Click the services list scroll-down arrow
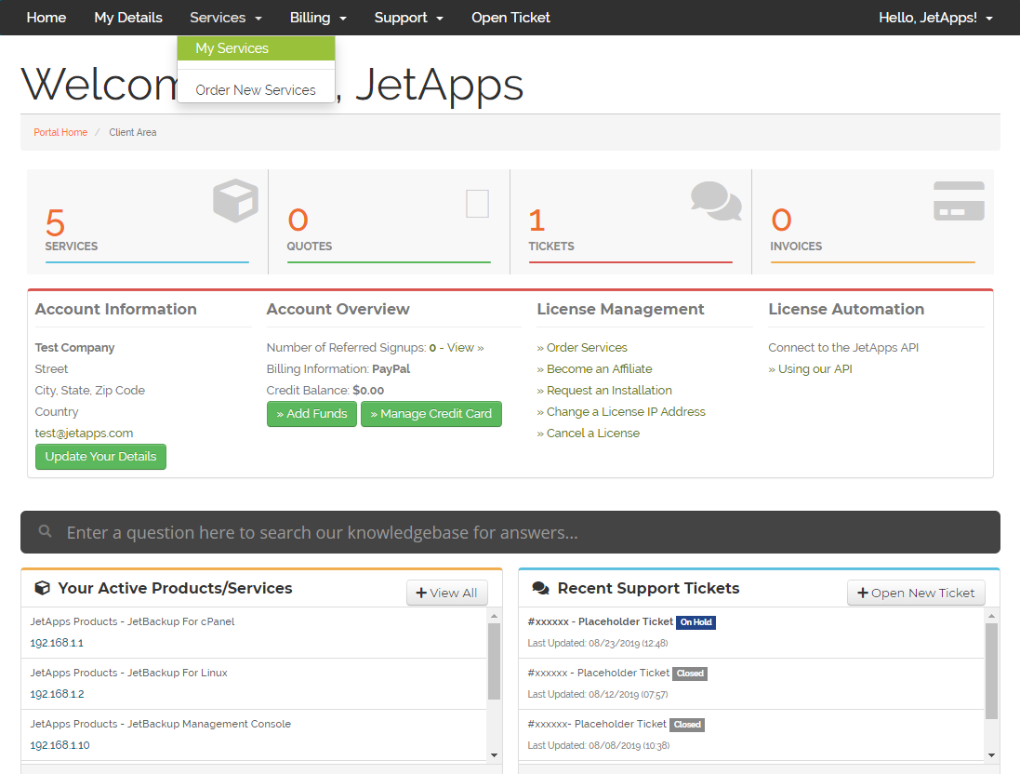Image resolution: width=1020 pixels, height=774 pixels. point(495,755)
